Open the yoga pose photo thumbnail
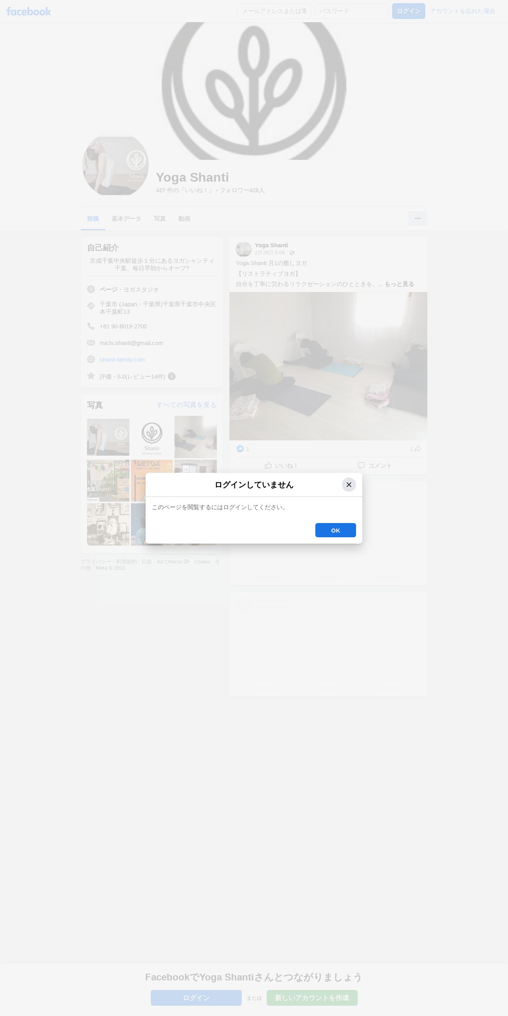The width and height of the screenshot is (508, 1016). coord(108,437)
